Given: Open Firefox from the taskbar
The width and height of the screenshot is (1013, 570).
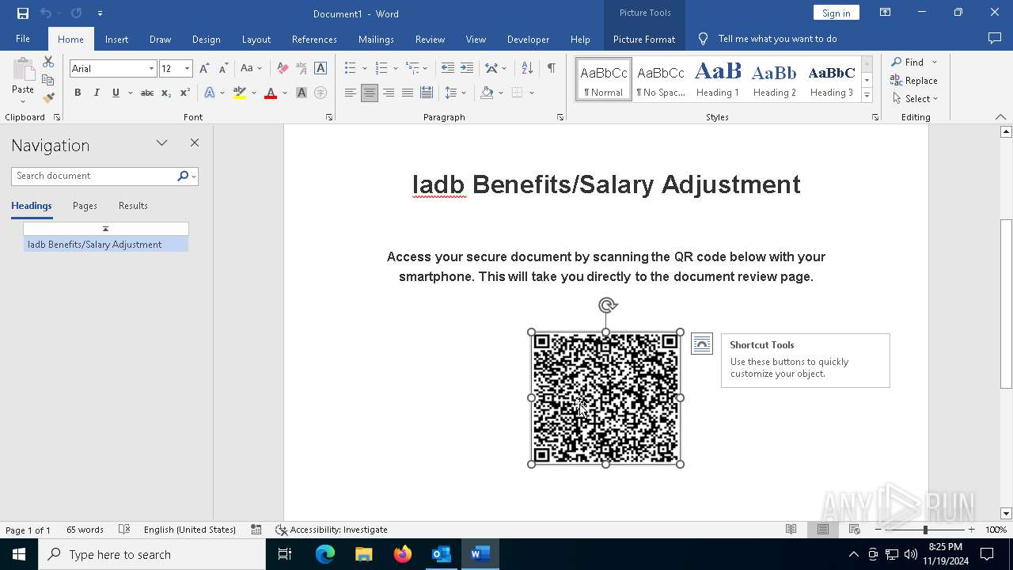Looking at the screenshot, I should tap(403, 554).
